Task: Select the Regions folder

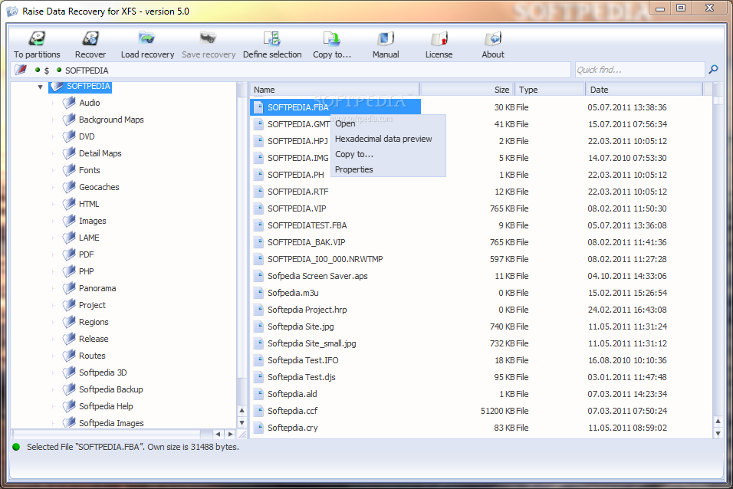Action: (94, 322)
